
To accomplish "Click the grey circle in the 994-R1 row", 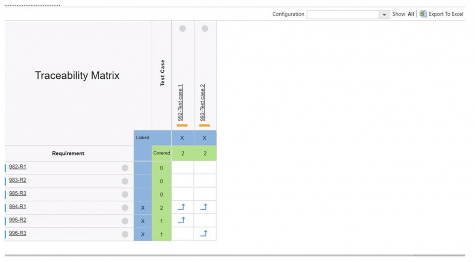I will click(x=125, y=207).
